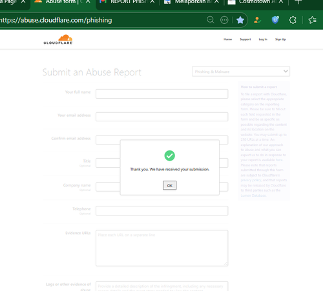Viewport: 323px width, 291px height.
Task: Click the Gmail icon on REPORT PHISH tab
Action: click(103, 2)
